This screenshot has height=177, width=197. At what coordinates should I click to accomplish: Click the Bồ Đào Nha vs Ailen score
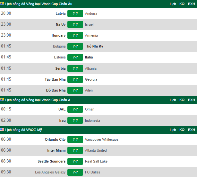click(75, 90)
